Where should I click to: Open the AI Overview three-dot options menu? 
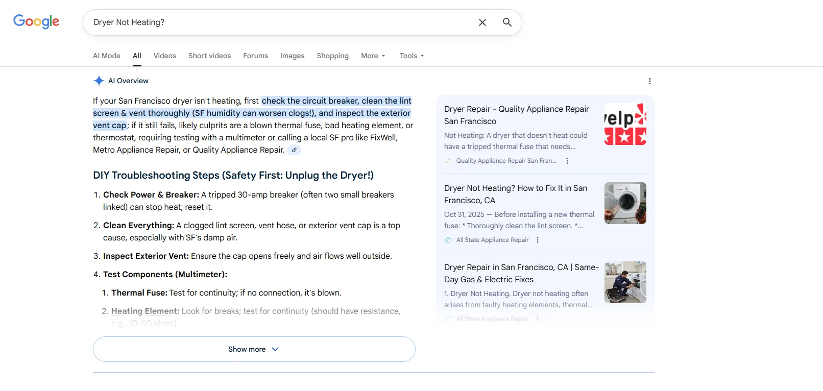click(649, 81)
